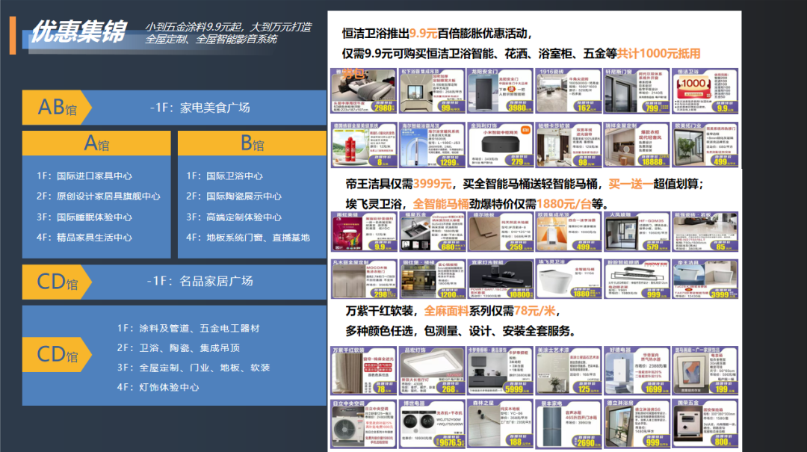Click 4F: 地板系统门窗、直播基地

pyautogui.click(x=248, y=238)
